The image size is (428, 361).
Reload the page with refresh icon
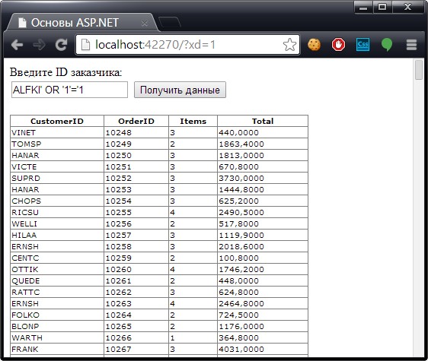61,45
